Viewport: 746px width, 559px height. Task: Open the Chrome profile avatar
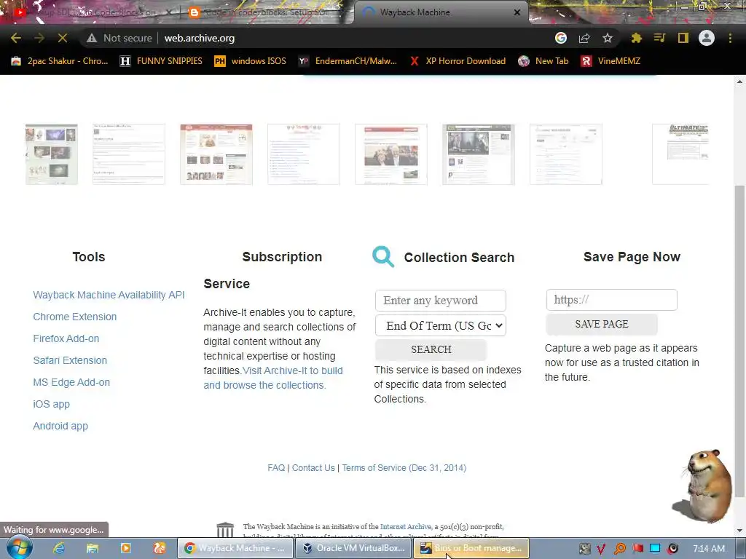(x=707, y=38)
